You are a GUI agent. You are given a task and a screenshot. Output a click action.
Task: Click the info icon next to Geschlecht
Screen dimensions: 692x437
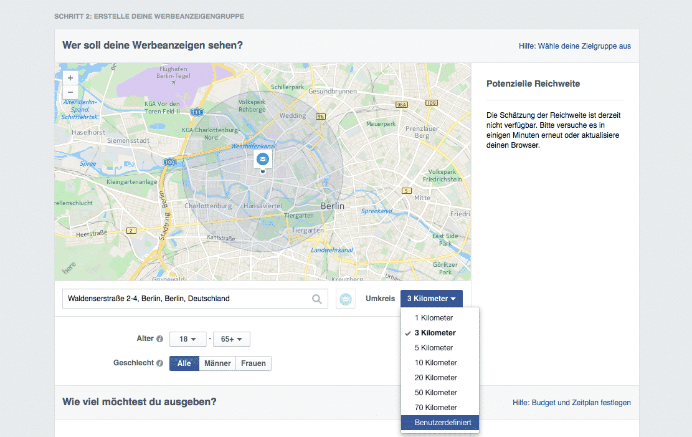[x=160, y=363]
